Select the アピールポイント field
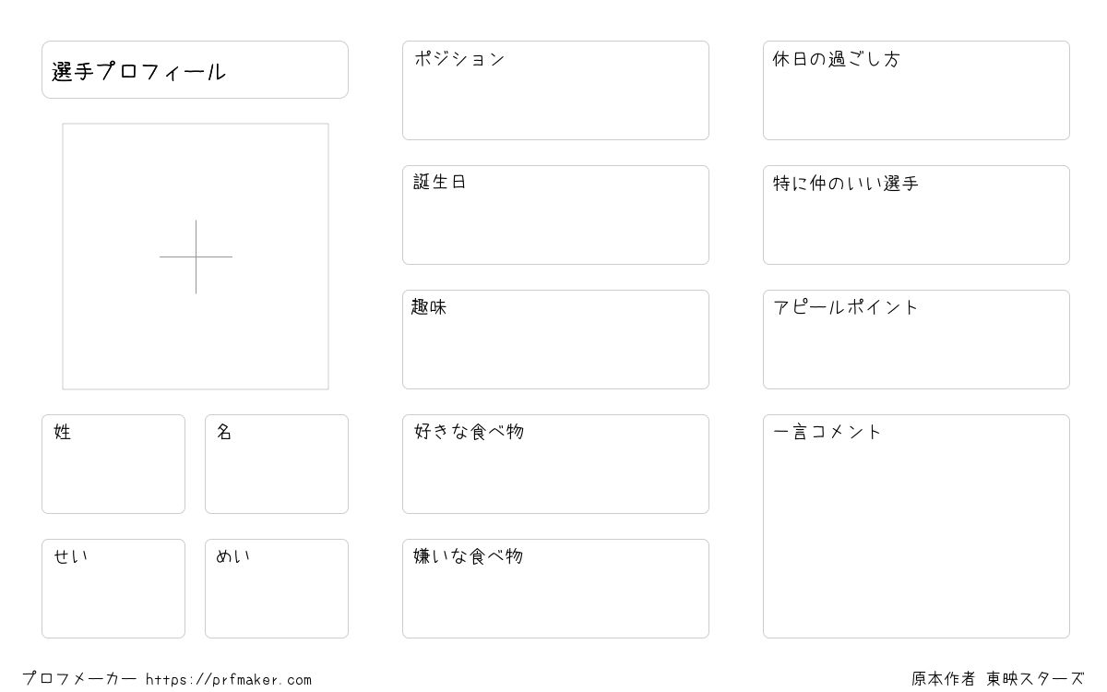Viewport: 1107px width, 692px height. 916,340
